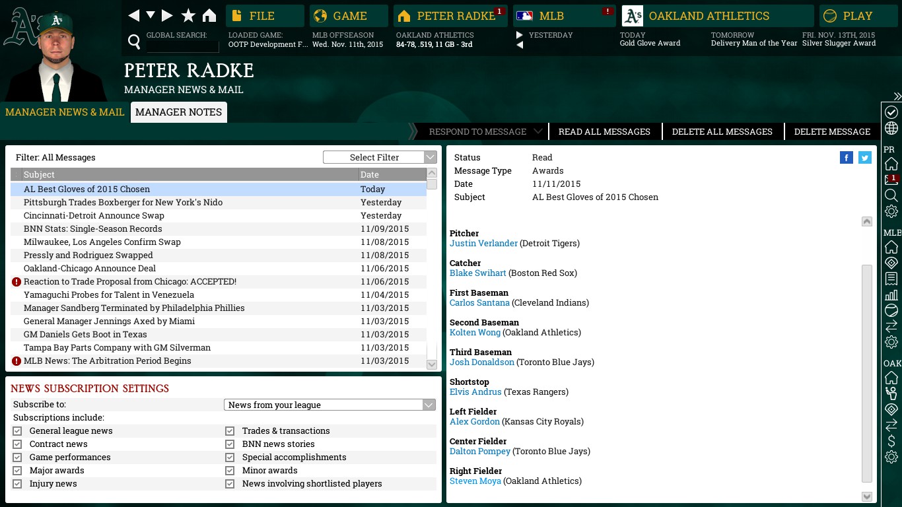Screen dimensions: 902x507
Task: Open MLB section home icon
Action: click(891, 247)
